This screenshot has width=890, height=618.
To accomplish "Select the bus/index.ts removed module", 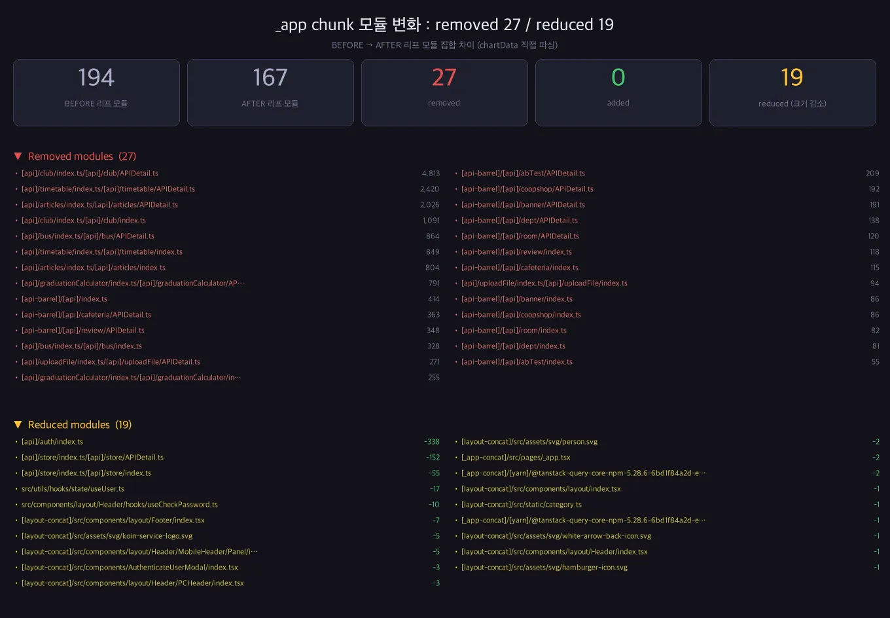I will click(226, 346).
